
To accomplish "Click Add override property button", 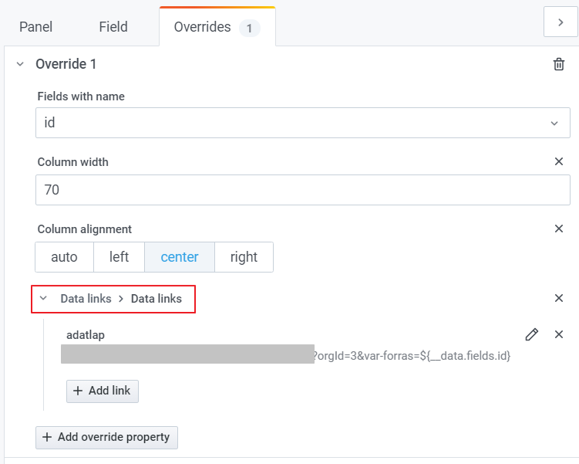I will [106, 438].
